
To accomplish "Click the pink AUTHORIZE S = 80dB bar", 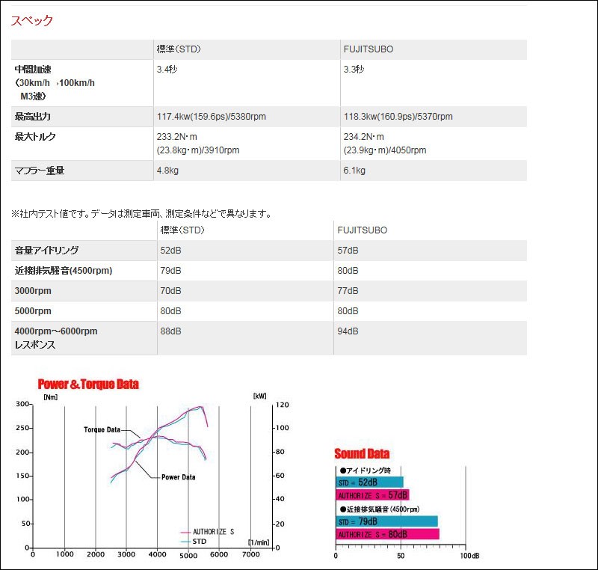I will coord(387,534).
